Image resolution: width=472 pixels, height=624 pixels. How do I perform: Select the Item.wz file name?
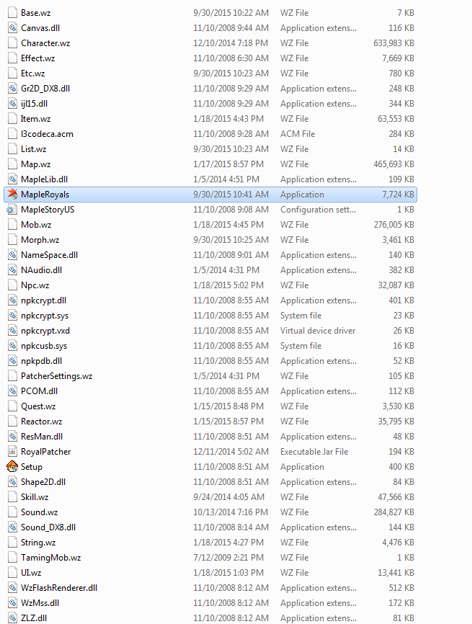click(x=35, y=119)
